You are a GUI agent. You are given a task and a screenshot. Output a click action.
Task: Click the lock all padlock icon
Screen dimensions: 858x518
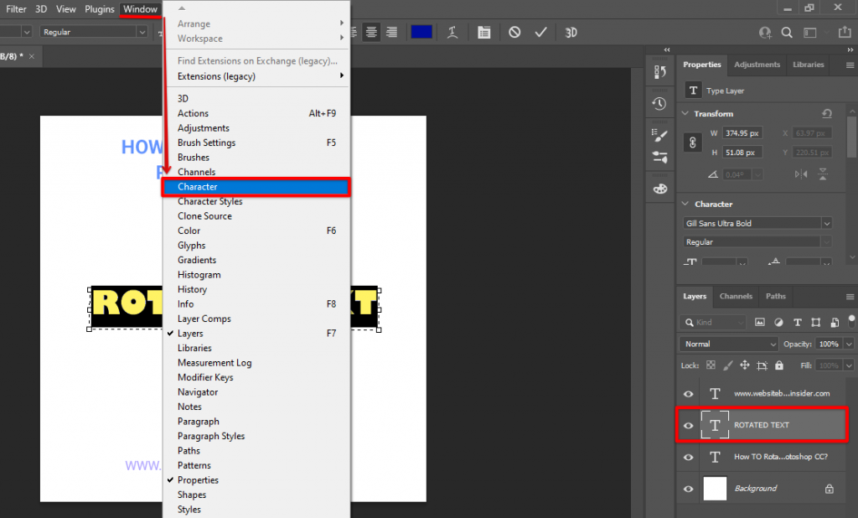[x=778, y=365]
